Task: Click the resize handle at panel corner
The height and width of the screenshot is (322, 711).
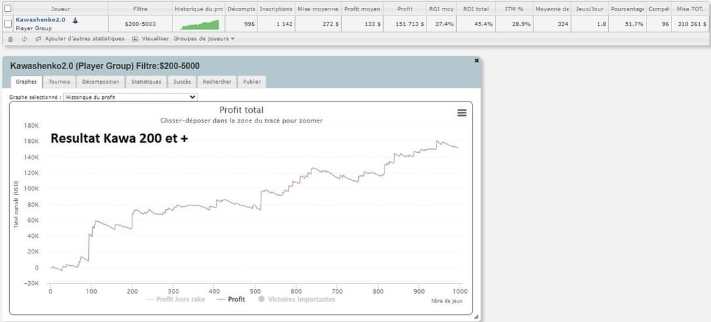Action: point(476,317)
